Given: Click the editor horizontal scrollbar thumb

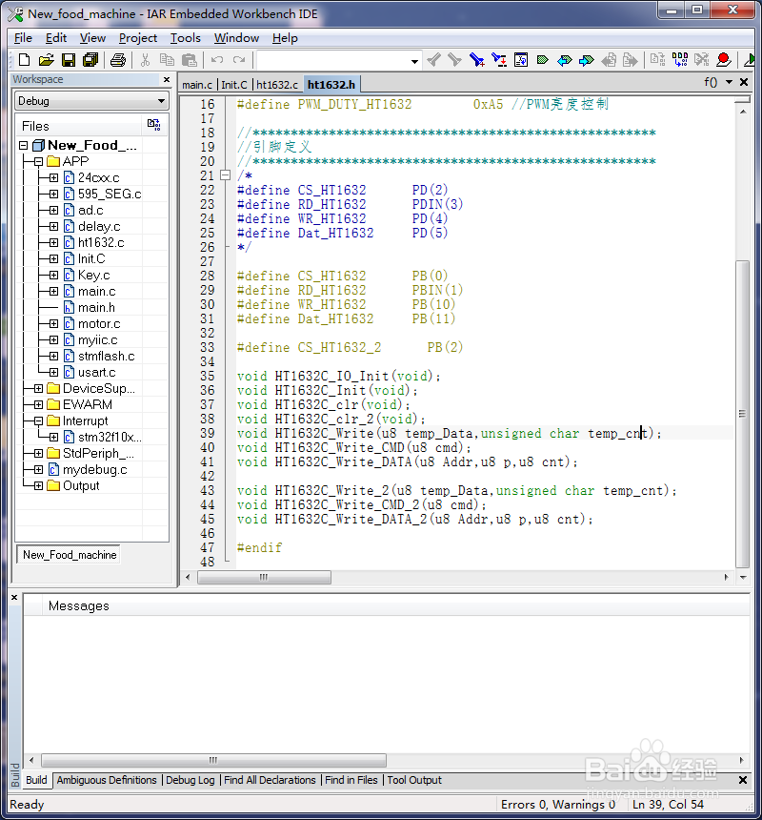Looking at the screenshot, I should pyautogui.click(x=264, y=578).
